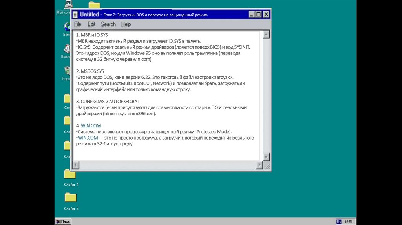Click the Notepad icon in title bar

(x=75, y=15)
